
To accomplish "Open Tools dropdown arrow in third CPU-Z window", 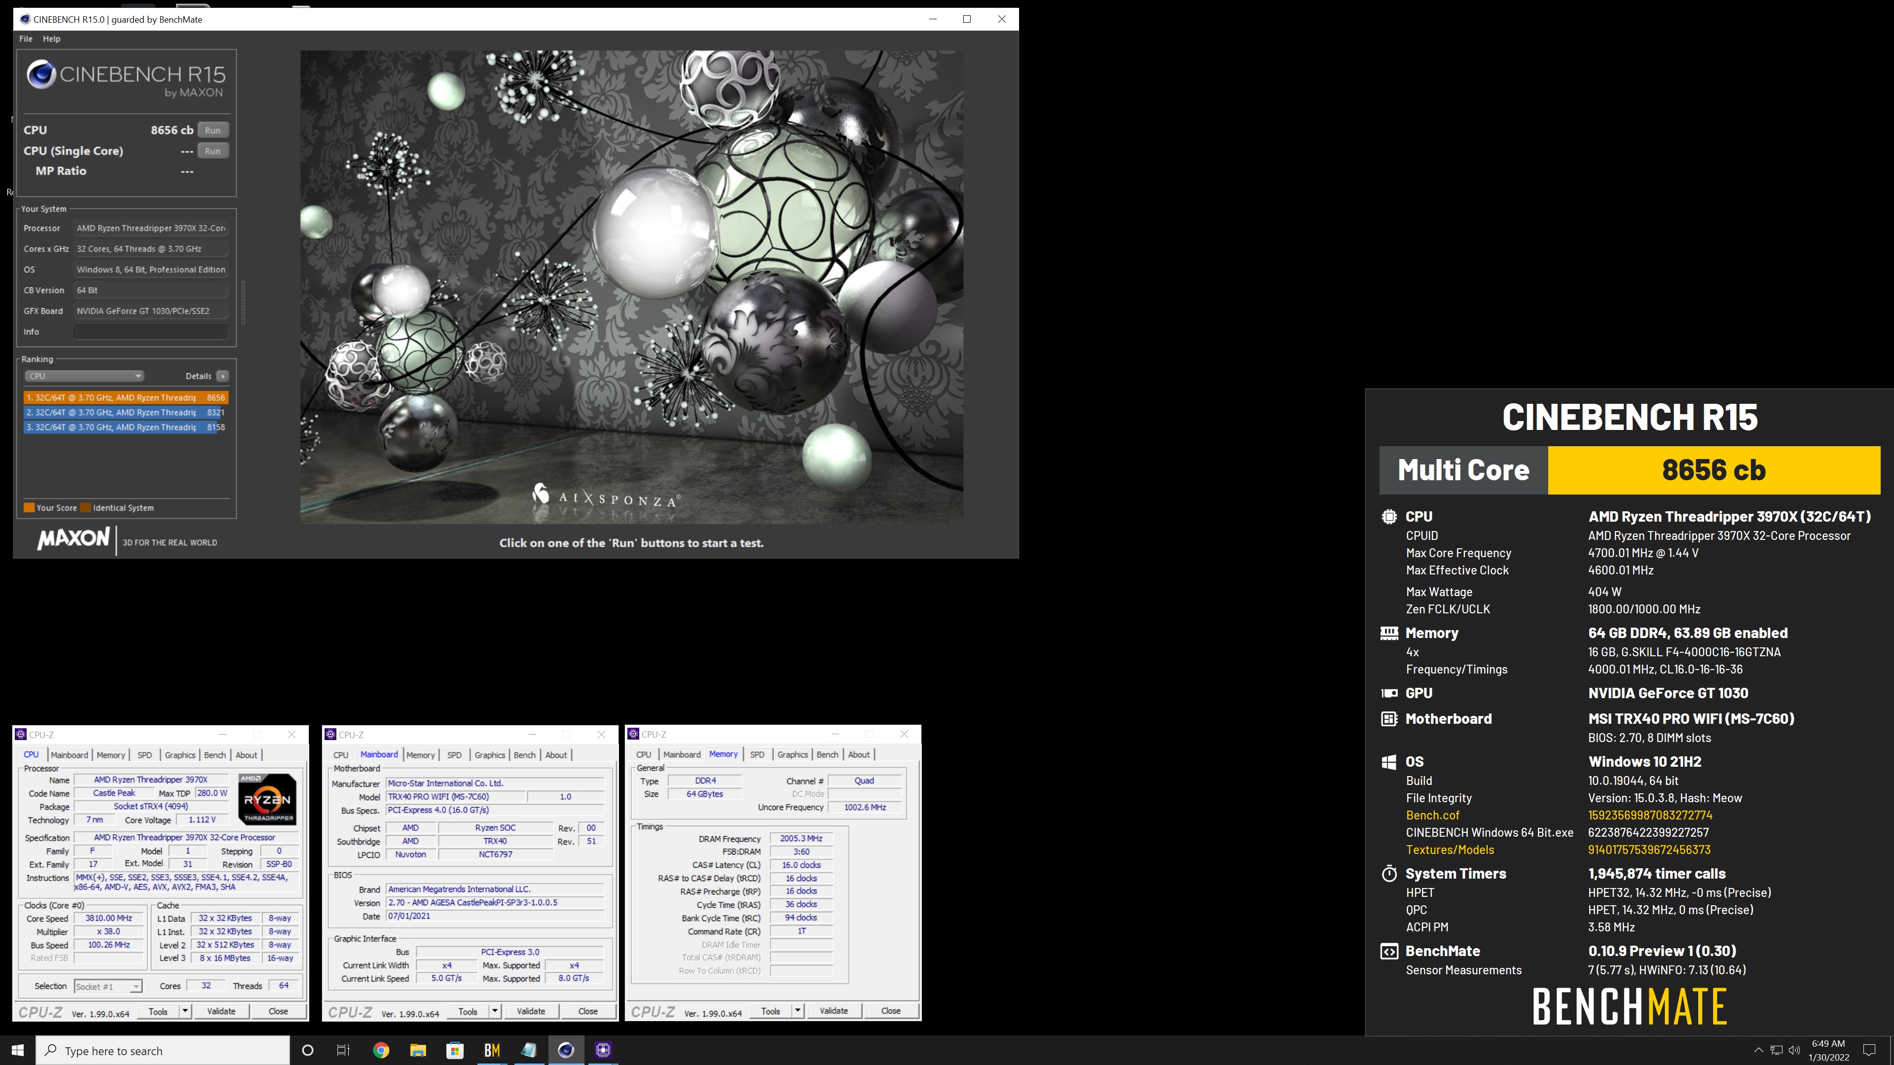I will click(x=798, y=1011).
